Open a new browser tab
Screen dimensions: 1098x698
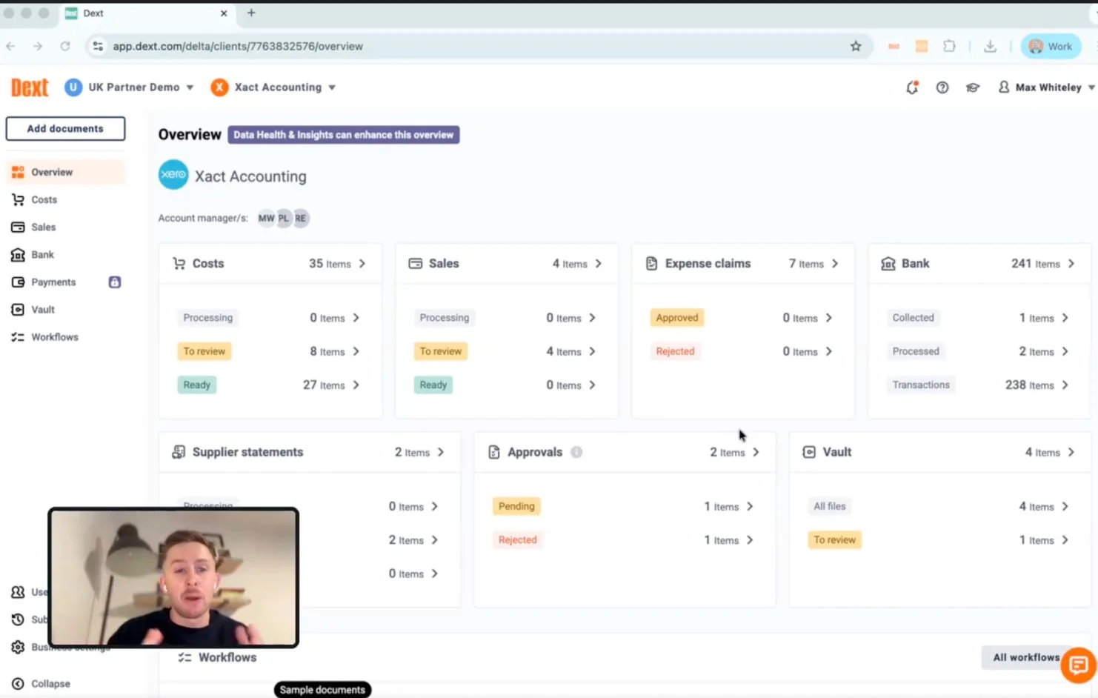point(251,13)
